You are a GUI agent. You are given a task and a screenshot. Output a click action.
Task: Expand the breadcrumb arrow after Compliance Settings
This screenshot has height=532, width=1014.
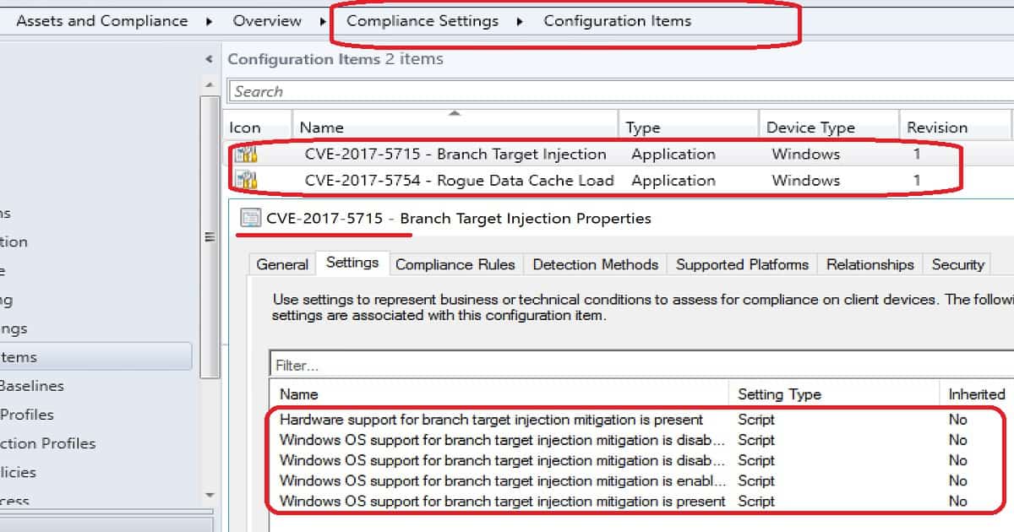[x=521, y=21]
